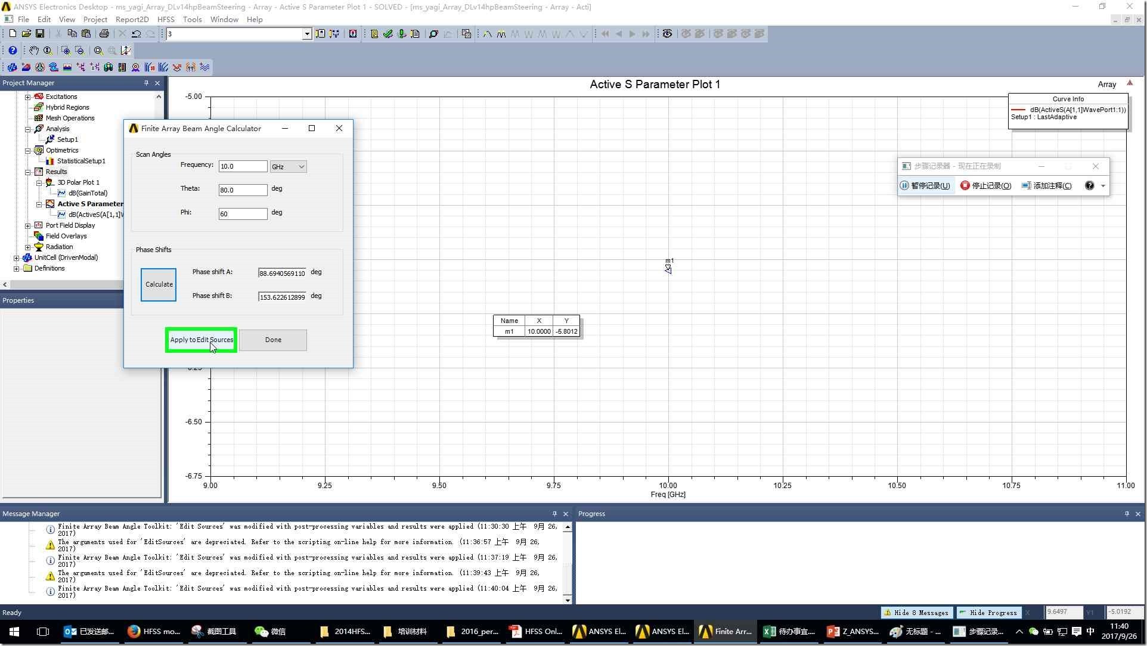The image size is (1147, 646).
Task: Toggle the Hide Progress button
Action: coord(988,613)
